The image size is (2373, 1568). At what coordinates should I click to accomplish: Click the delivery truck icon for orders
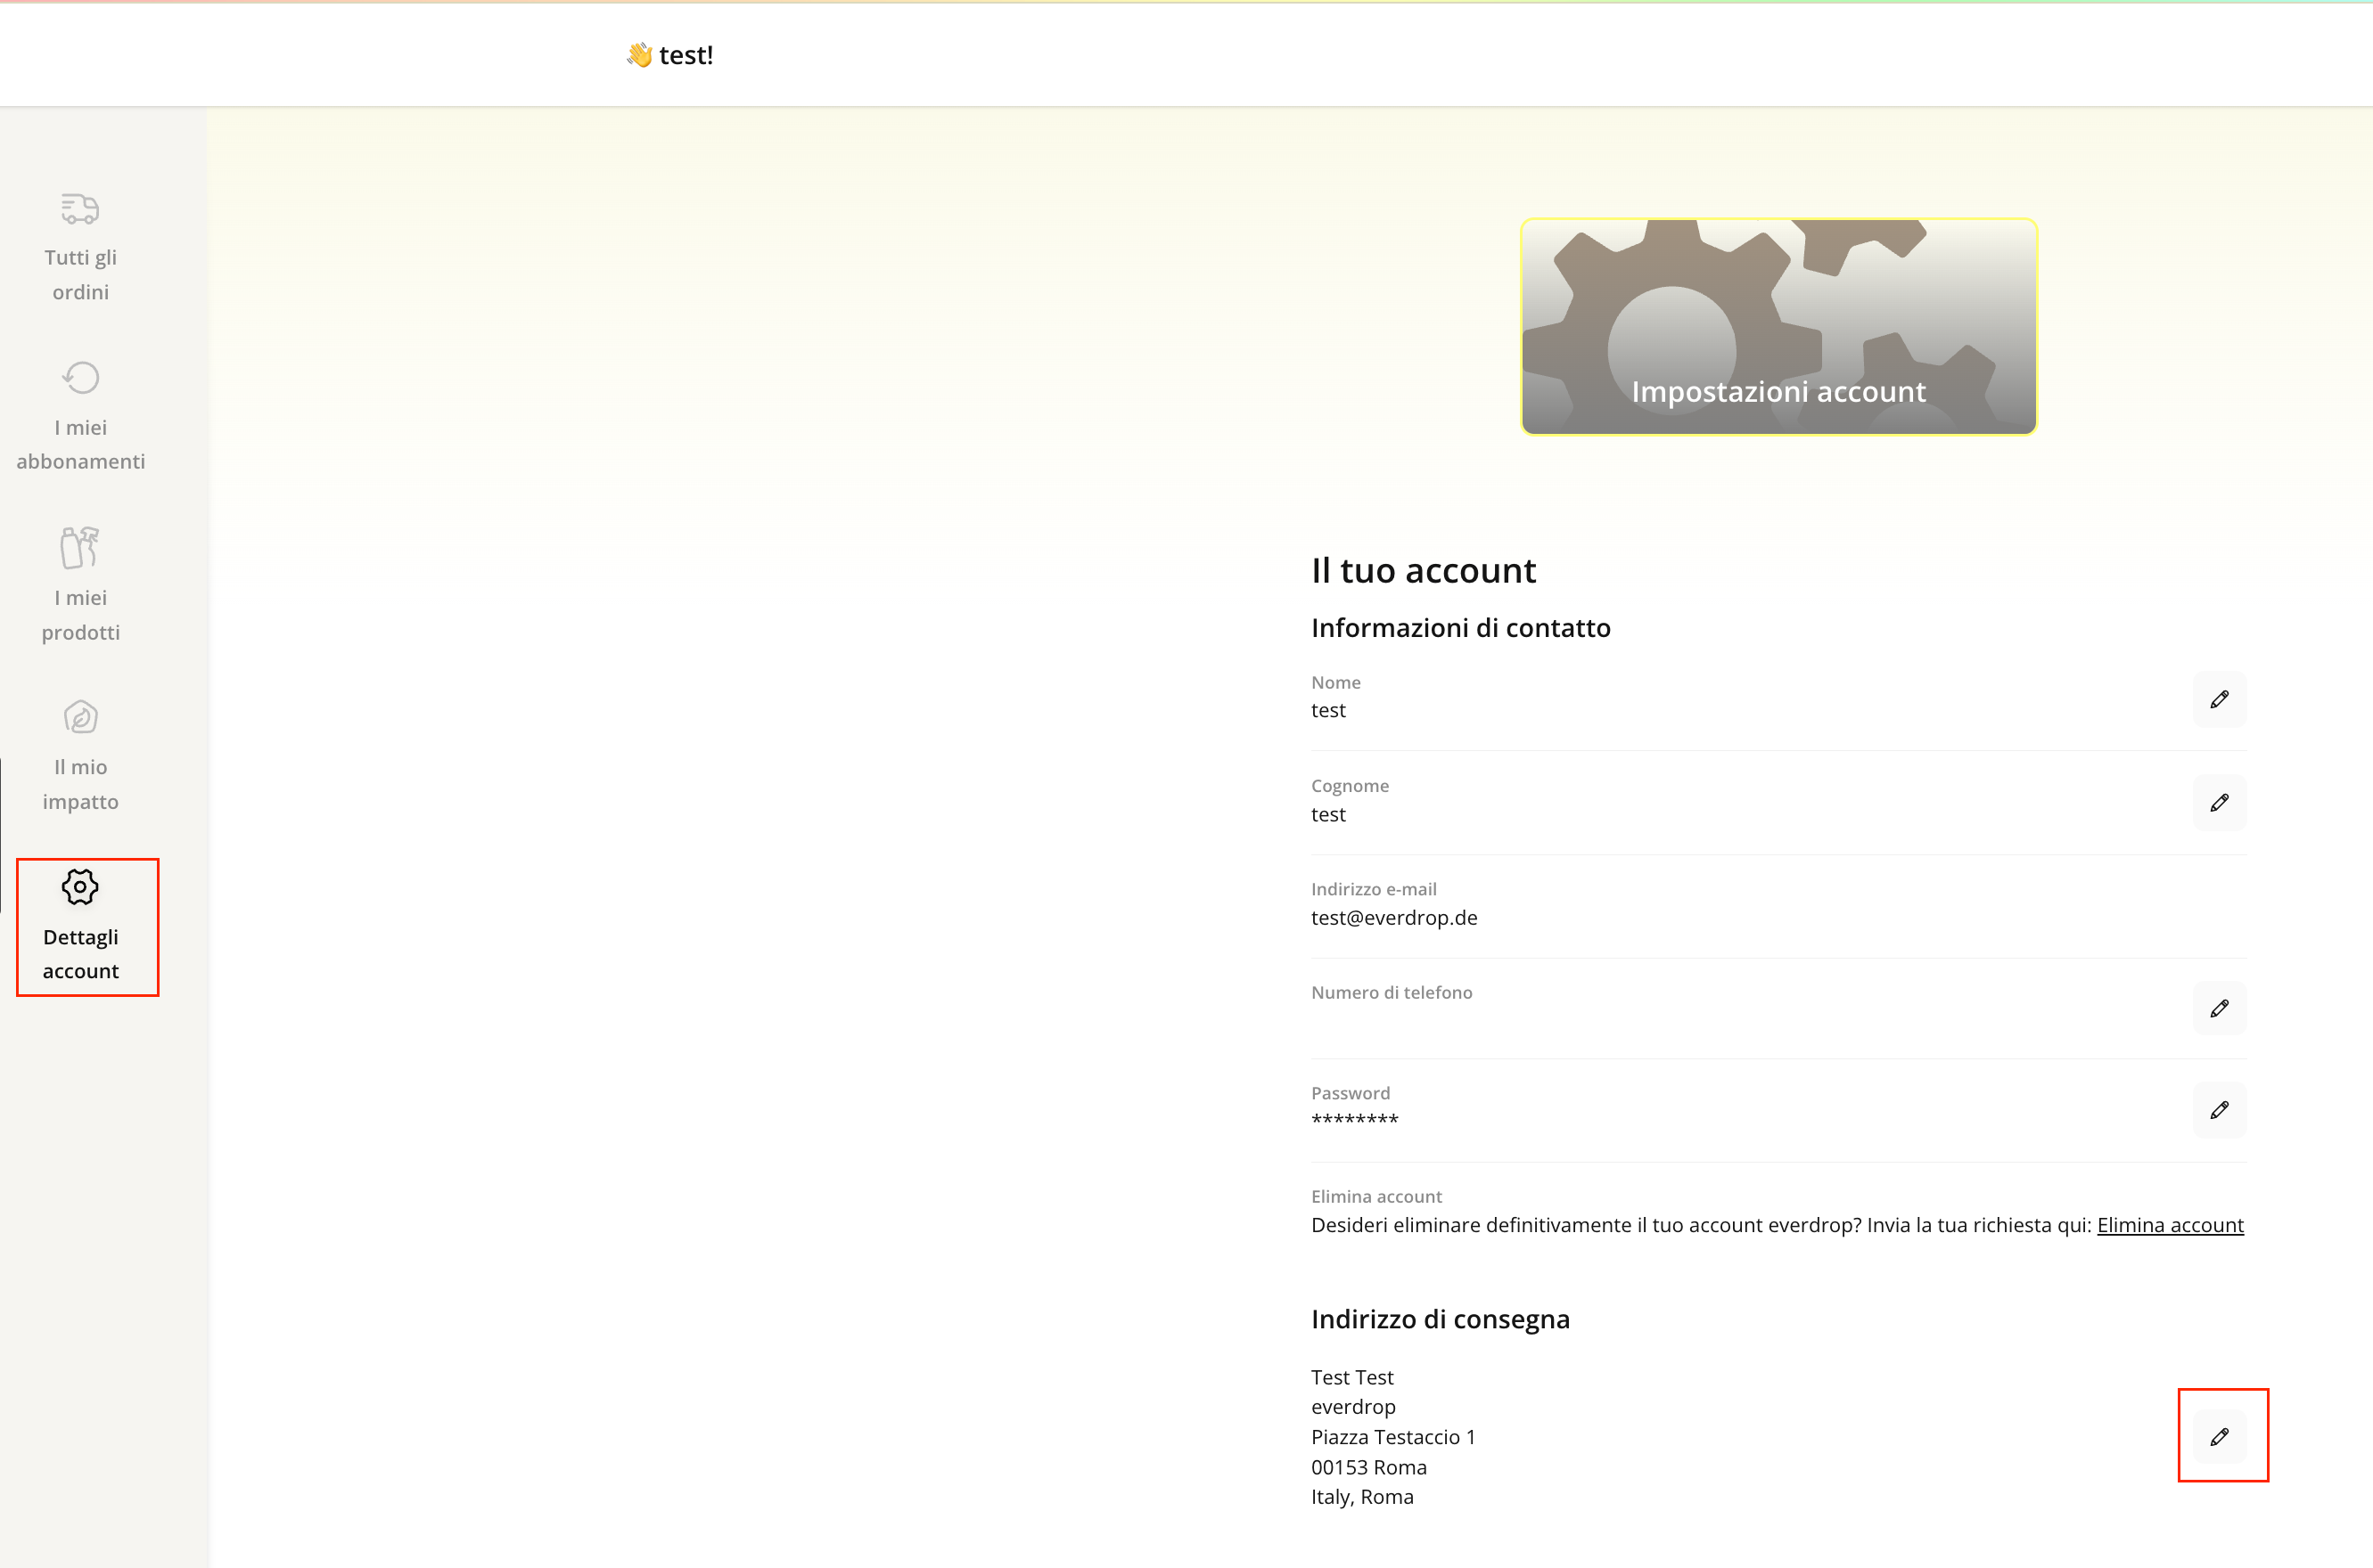[80, 208]
